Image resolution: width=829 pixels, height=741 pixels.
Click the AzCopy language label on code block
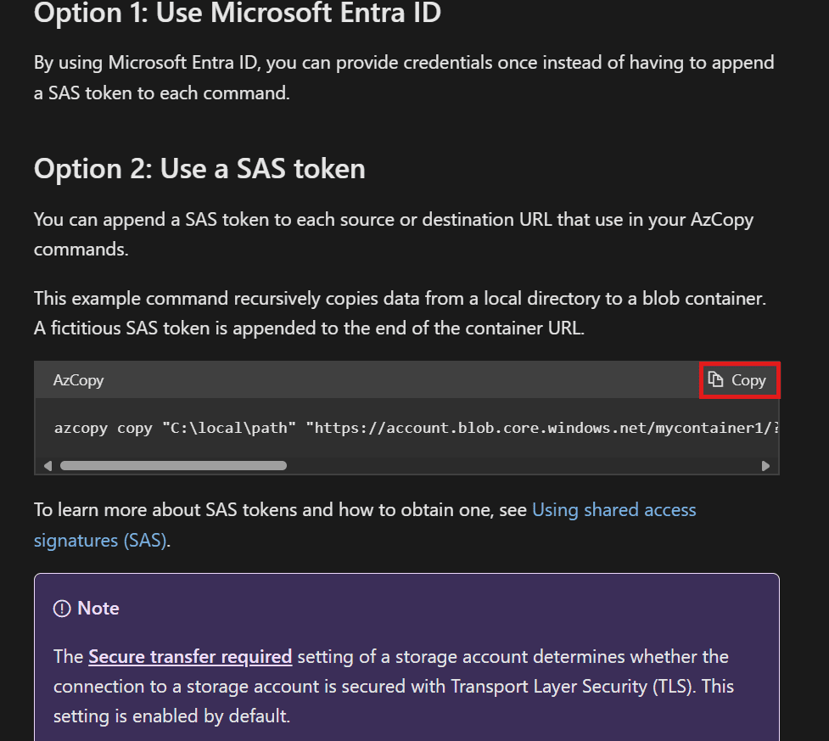pyautogui.click(x=78, y=380)
